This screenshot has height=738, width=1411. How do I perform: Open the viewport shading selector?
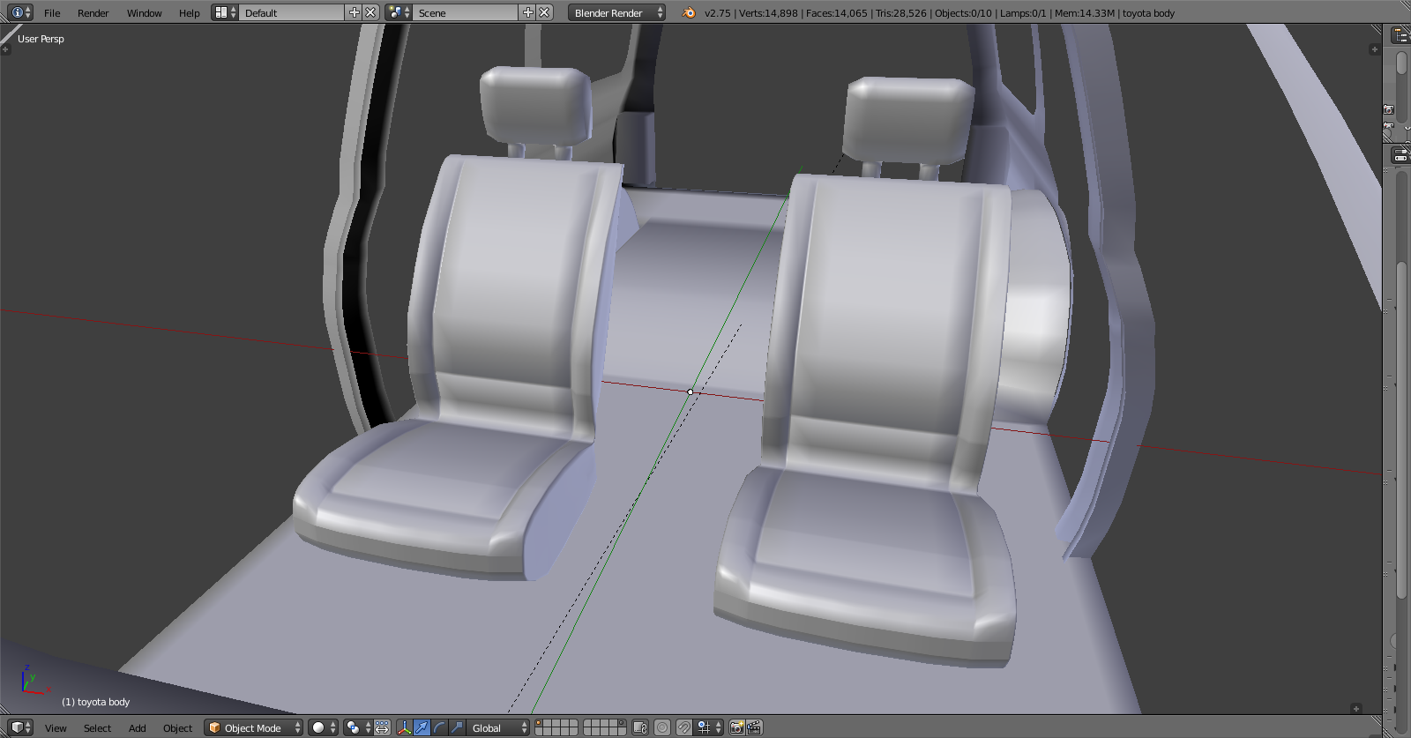pos(323,727)
